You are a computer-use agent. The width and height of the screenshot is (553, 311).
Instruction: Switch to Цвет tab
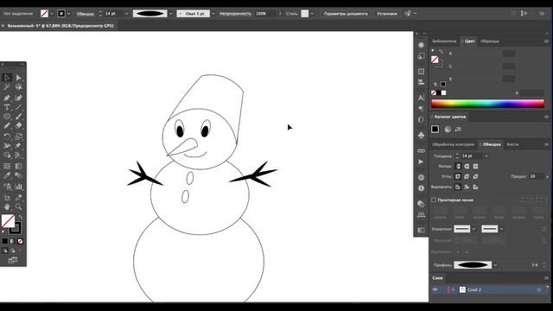(x=469, y=41)
